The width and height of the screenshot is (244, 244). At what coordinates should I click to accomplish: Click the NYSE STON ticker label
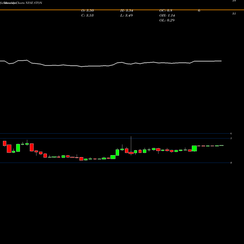(x=34, y=3)
